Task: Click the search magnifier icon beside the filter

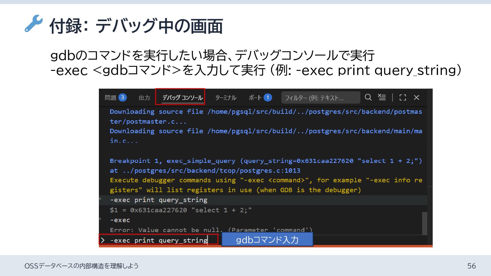Action: click(x=368, y=97)
